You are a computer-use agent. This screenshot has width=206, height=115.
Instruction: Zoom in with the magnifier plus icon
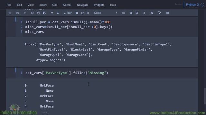(131, 13)
